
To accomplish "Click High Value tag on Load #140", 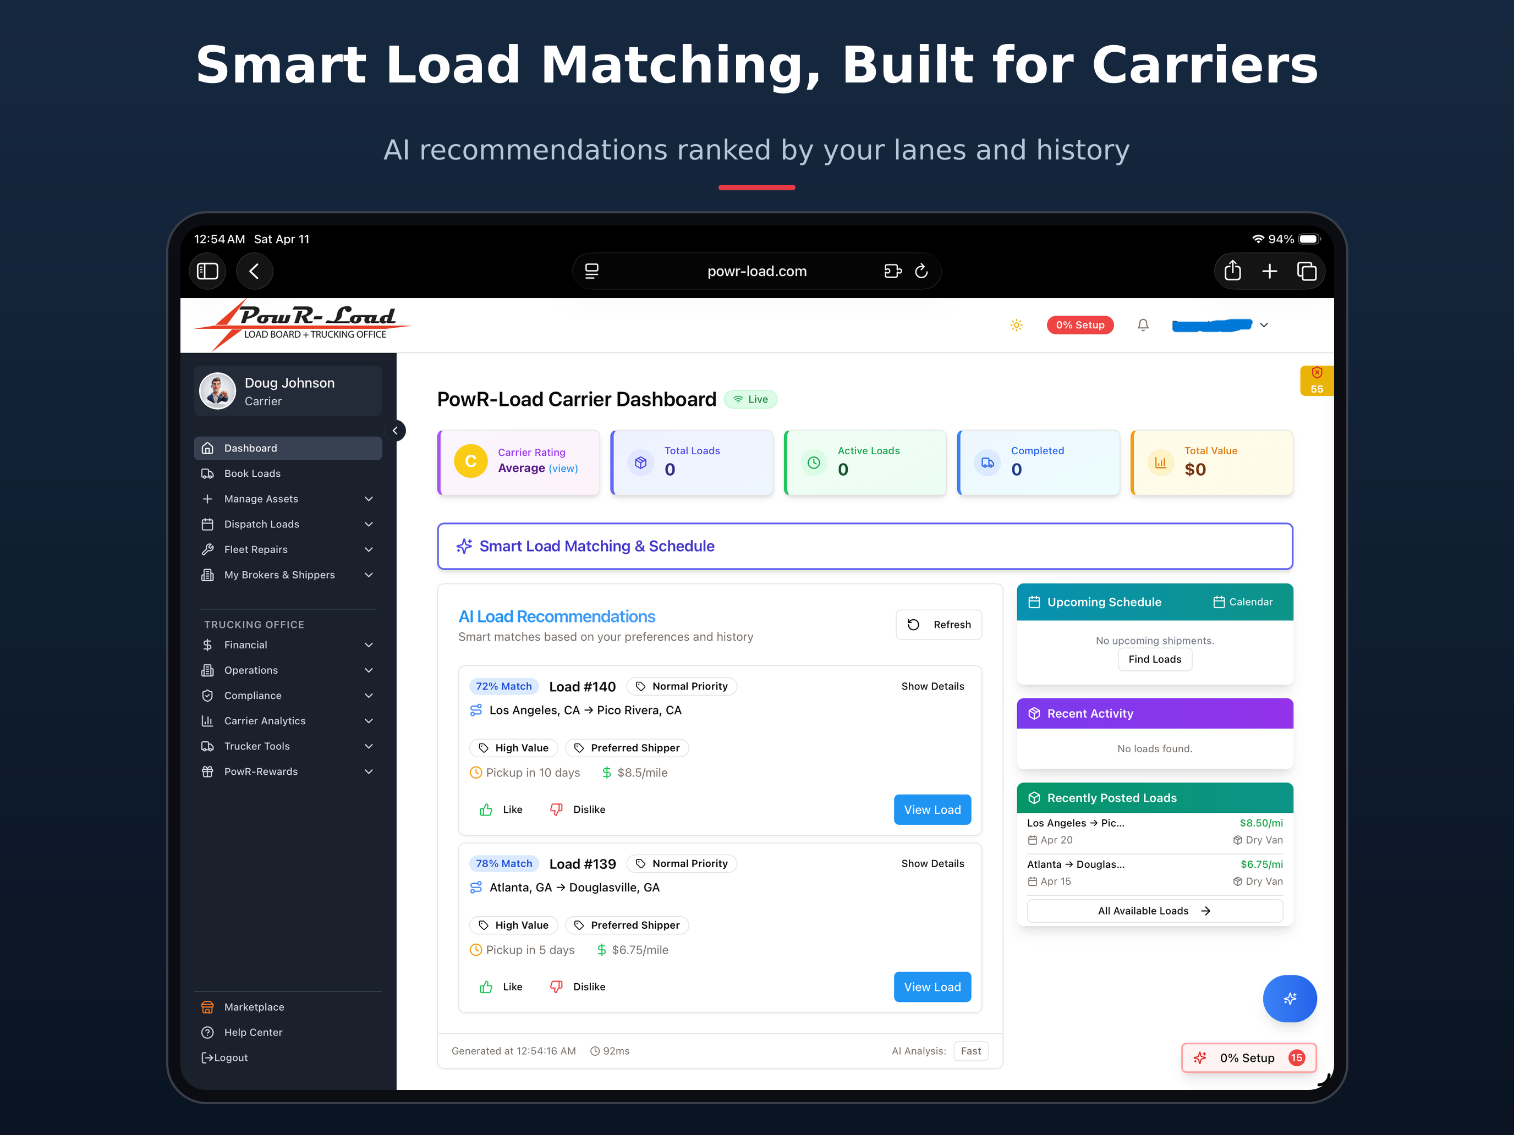I will click(x=513, y=748).
